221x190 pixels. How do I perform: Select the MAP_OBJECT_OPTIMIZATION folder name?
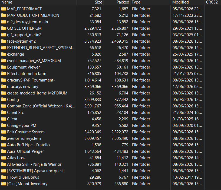coord(33,15)
